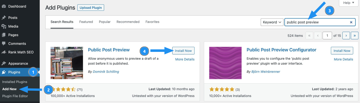Jump to last page of results

[x=354, y=36]
